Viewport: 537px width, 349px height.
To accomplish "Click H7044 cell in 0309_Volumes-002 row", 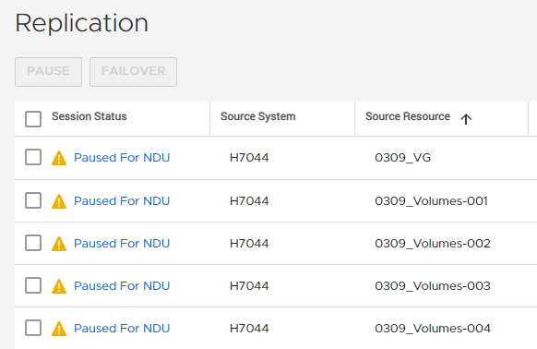I will click(249, 243).
